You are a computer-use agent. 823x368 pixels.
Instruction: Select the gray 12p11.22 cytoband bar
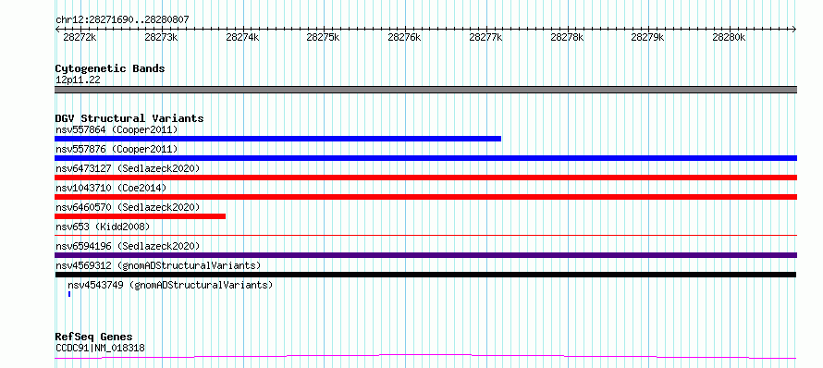(425, 90)
